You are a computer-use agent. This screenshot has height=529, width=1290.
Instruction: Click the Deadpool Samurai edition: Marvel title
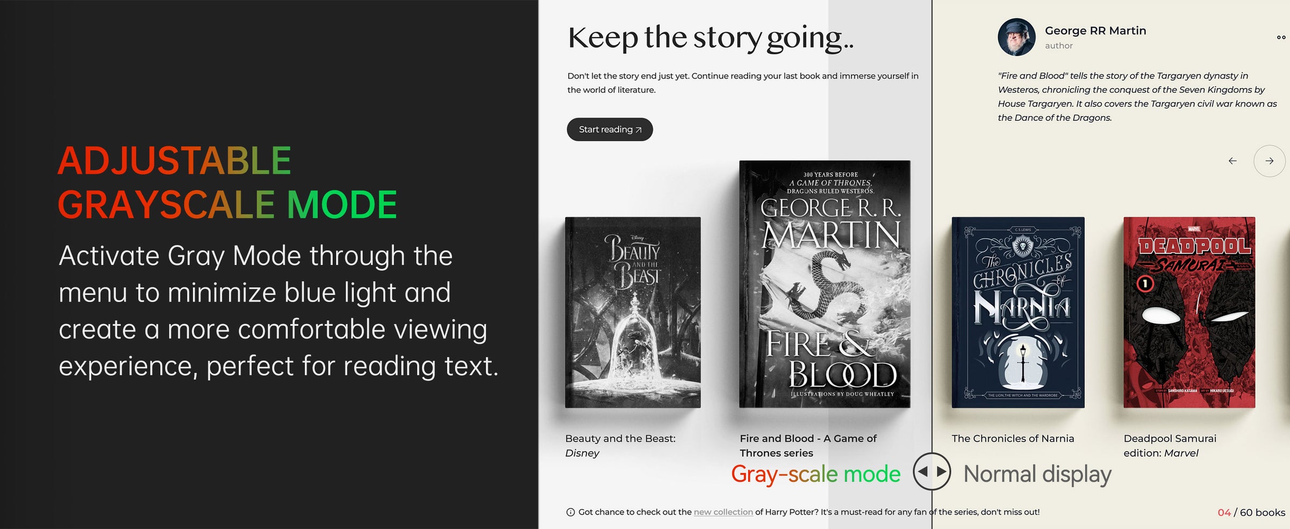pos(1170,446)
